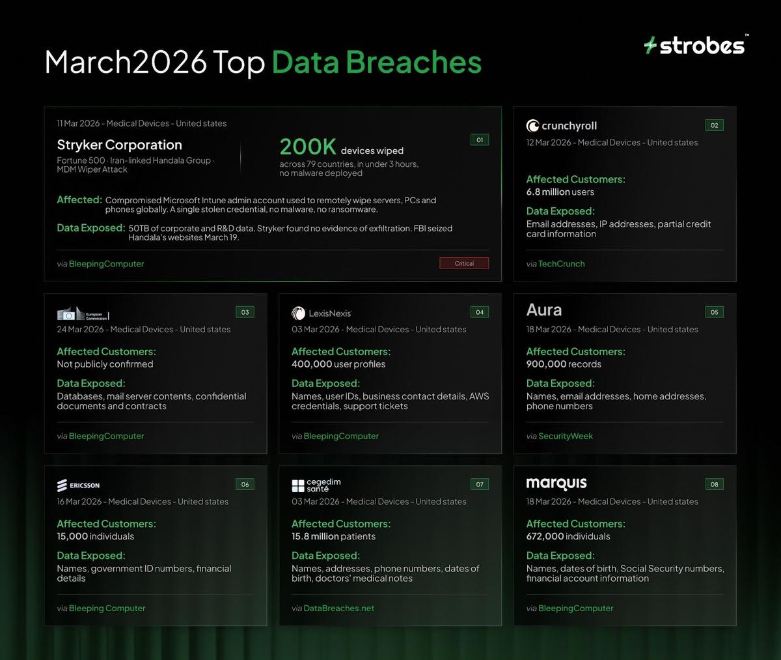Click '50TB of corporate and R&D data' text

coord(191,229)
